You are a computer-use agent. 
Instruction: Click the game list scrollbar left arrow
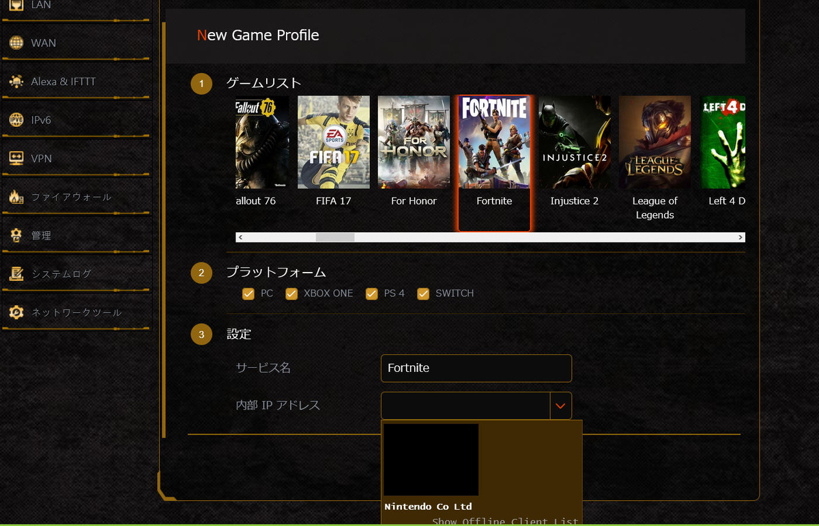241,237
